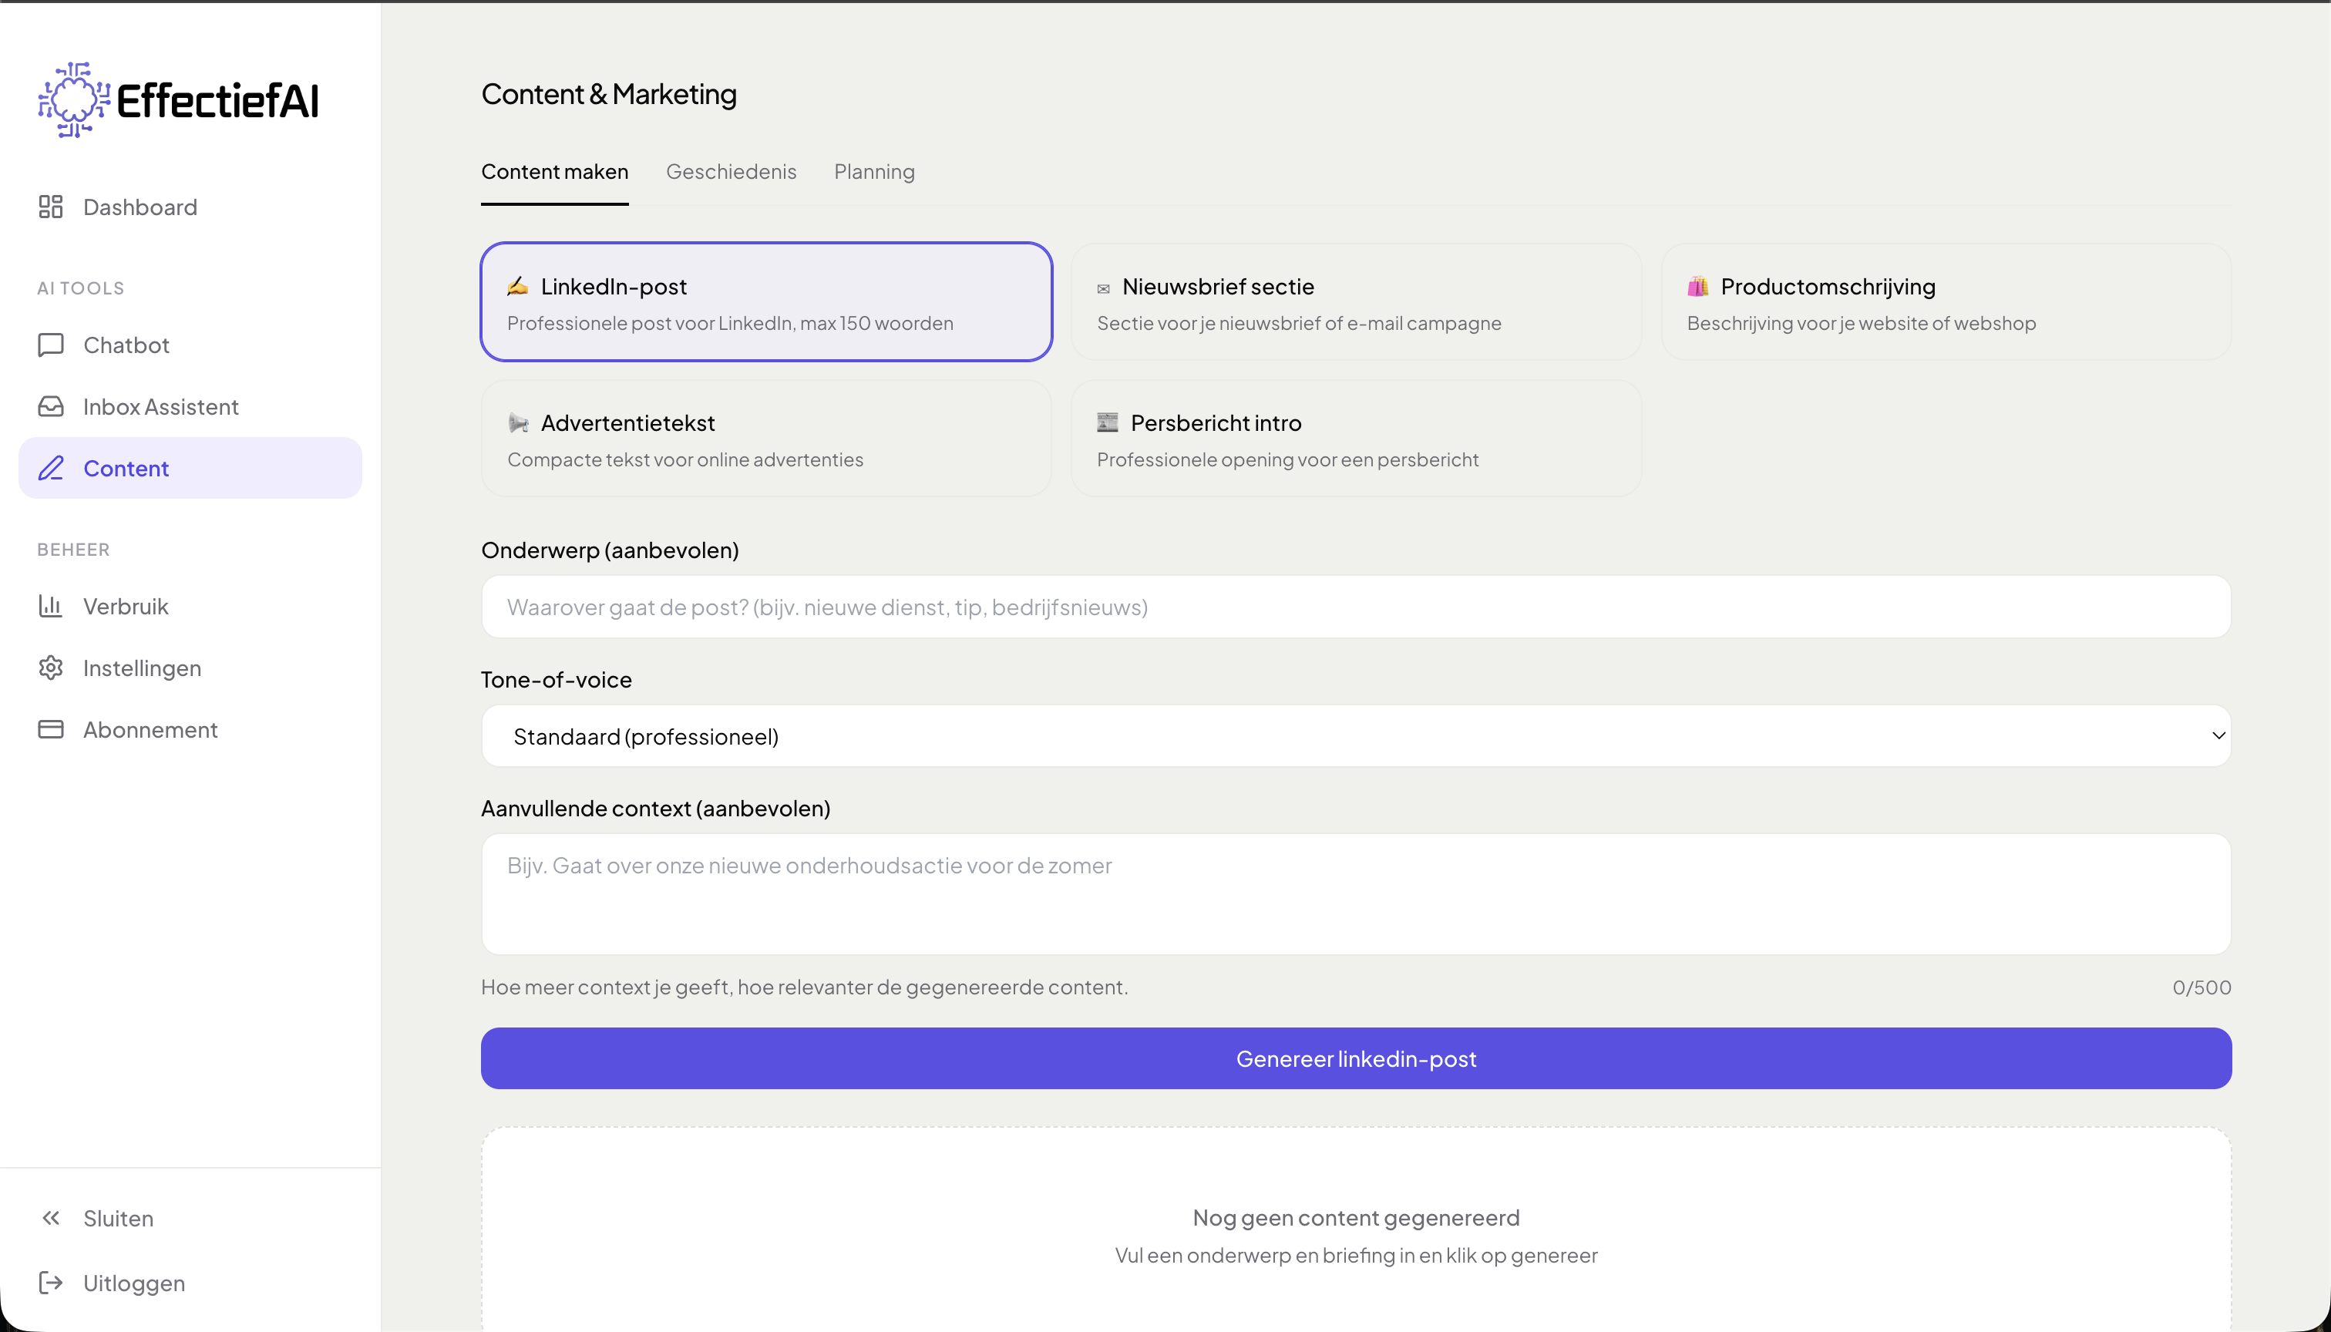Screen dimensions: 2331x1332
Task: Open Instellingen via the gear icon
Action: [x=51, y=668]
